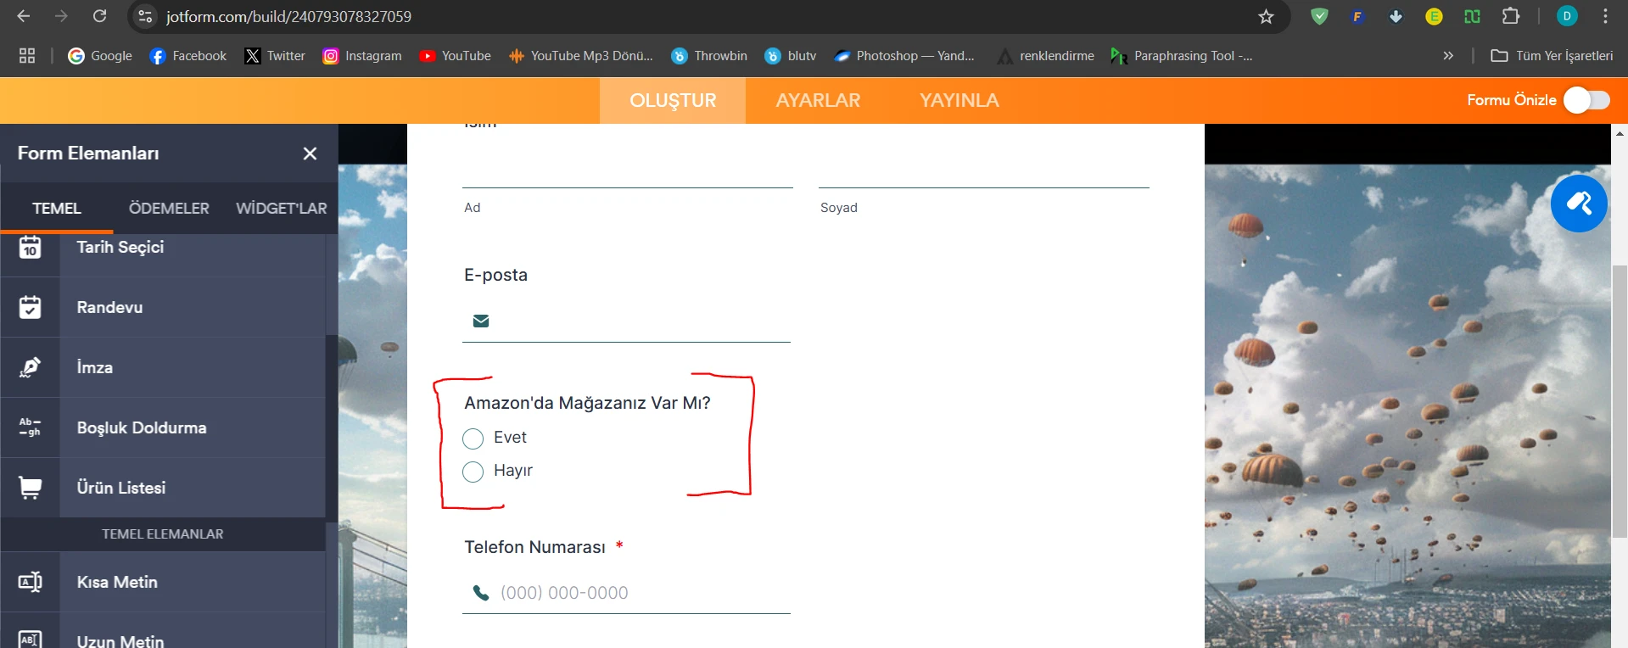Click the phone number input field
The width and height of the screenshot is (1628, 648).
coord(626,593)
